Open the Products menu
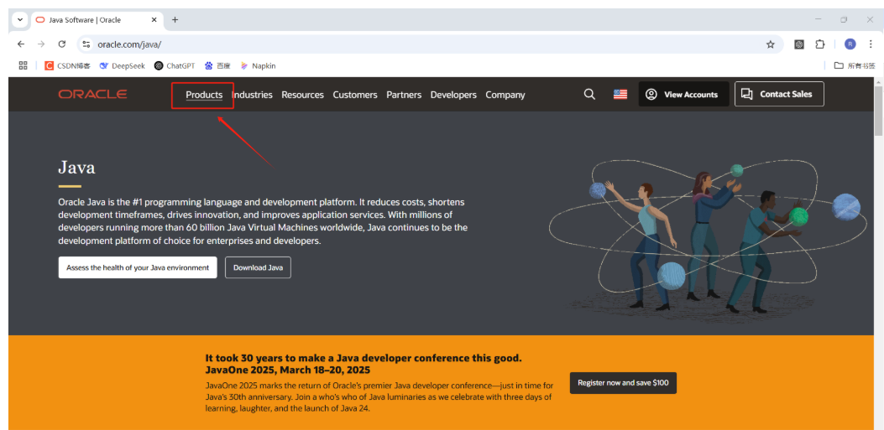The image size is (884, 430). pos(204,95)
